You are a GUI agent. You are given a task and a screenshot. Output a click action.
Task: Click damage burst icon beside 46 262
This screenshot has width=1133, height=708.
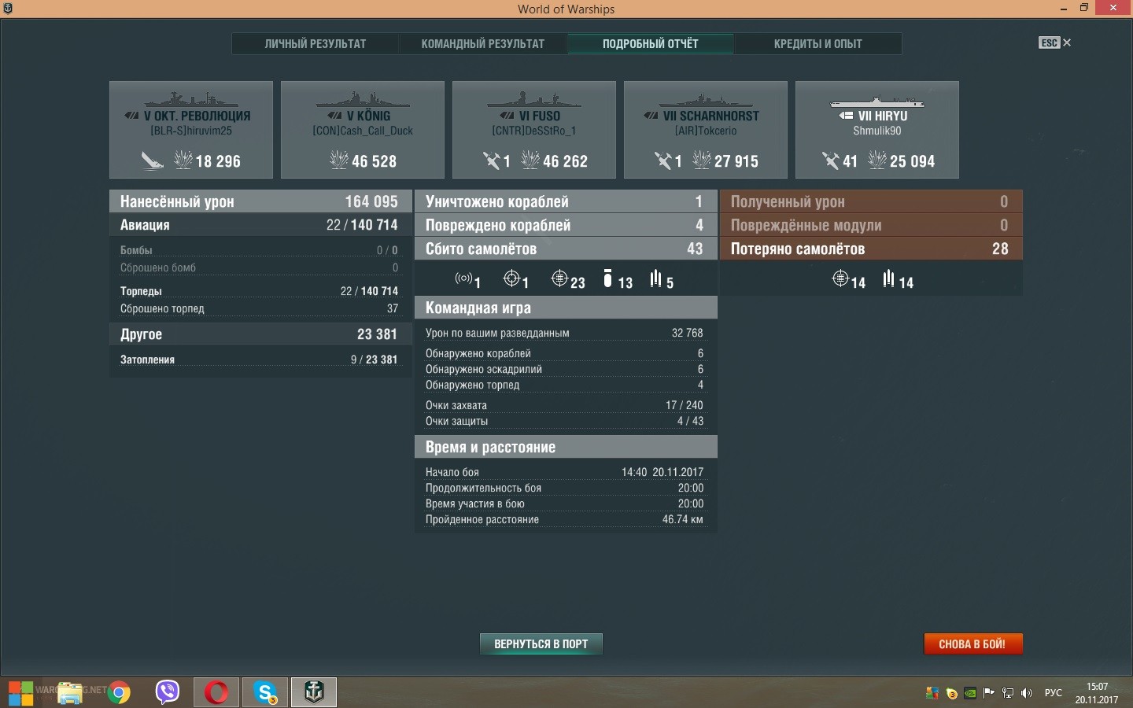(530, 160)
